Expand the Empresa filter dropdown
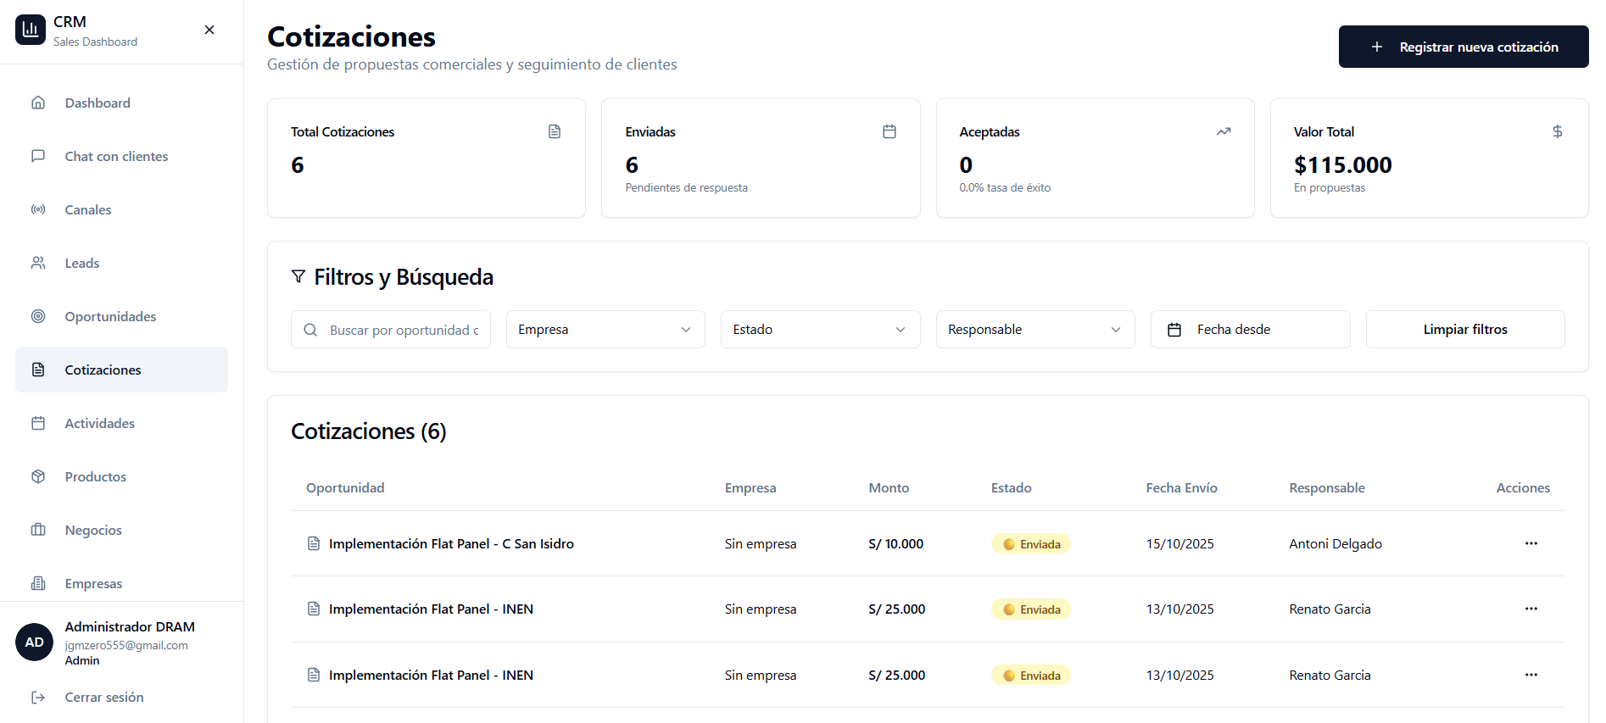1606x723 pixels. [605, 330]
